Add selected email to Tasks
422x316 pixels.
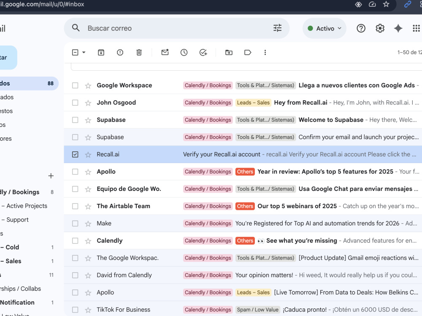pos(203,52)
